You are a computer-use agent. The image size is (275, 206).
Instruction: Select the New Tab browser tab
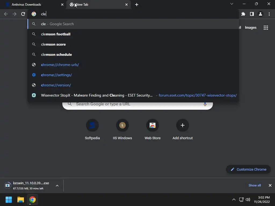coord(98,5)
